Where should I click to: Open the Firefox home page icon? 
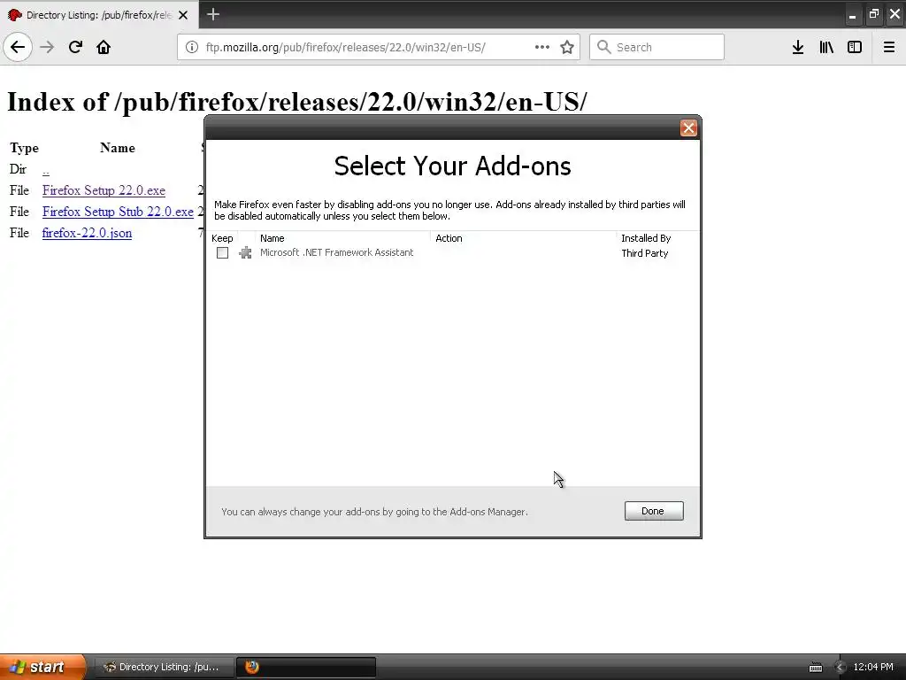(104, 47)
